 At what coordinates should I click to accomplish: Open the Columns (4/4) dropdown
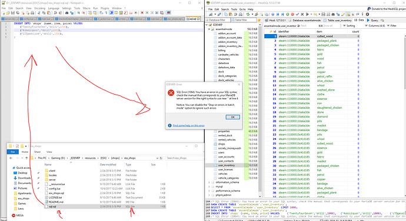click(375, 26)
